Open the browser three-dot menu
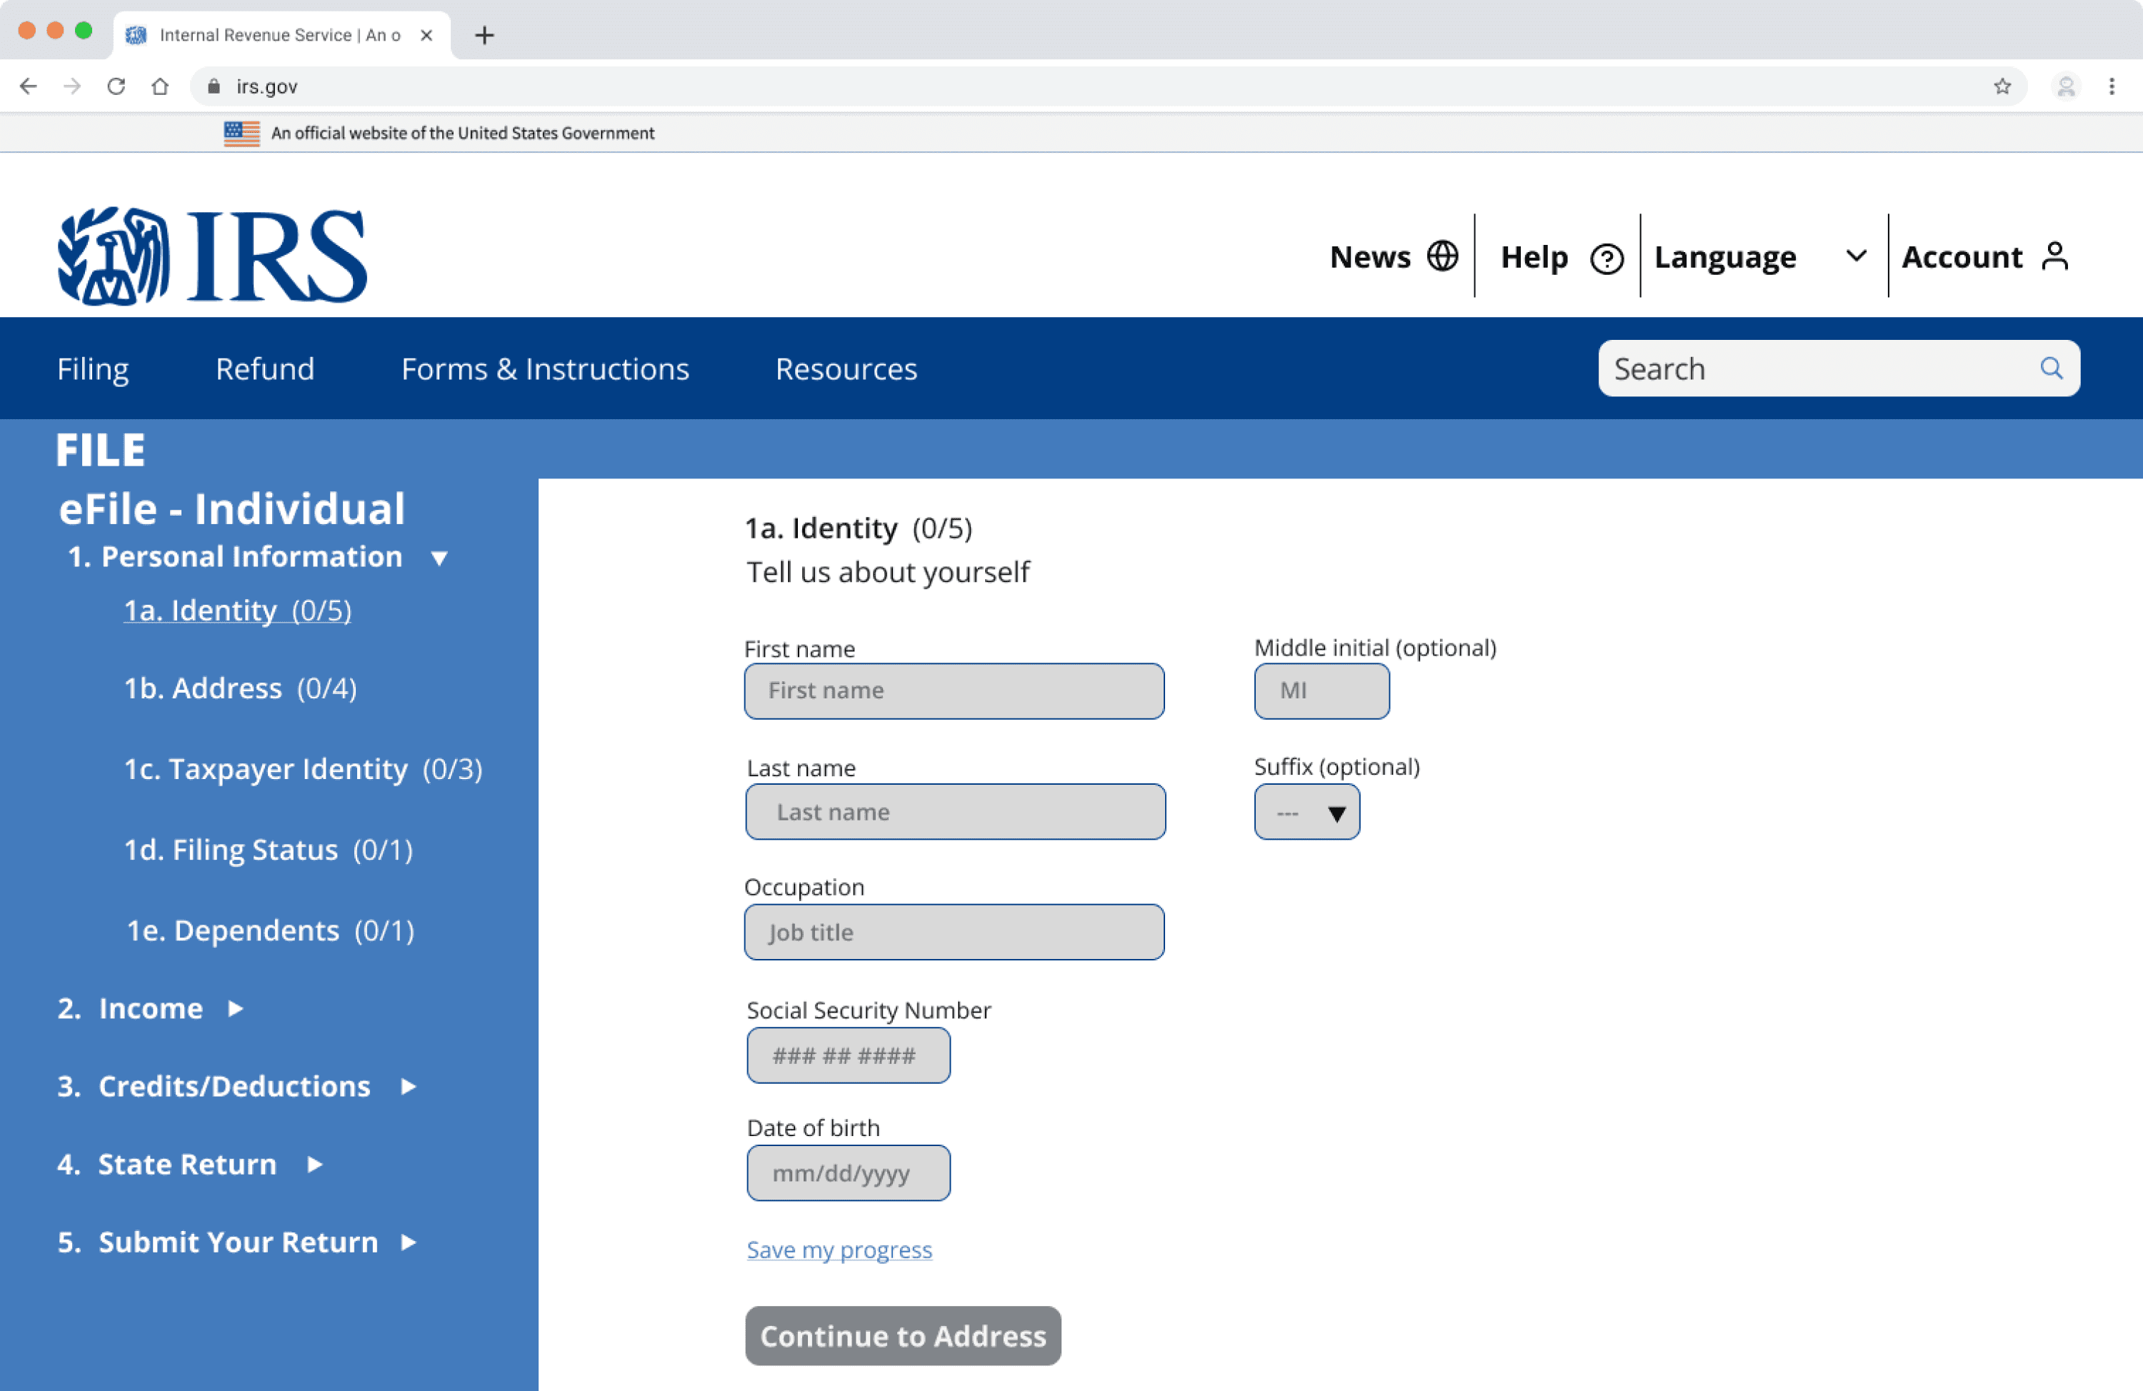 point(2111,86)
